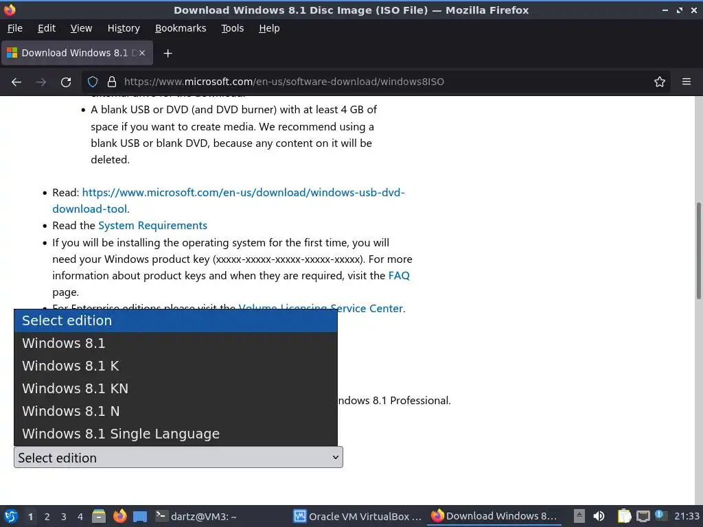The image size is (703, 527).
Task: Click the padlock site security icon
Action: 112,82
